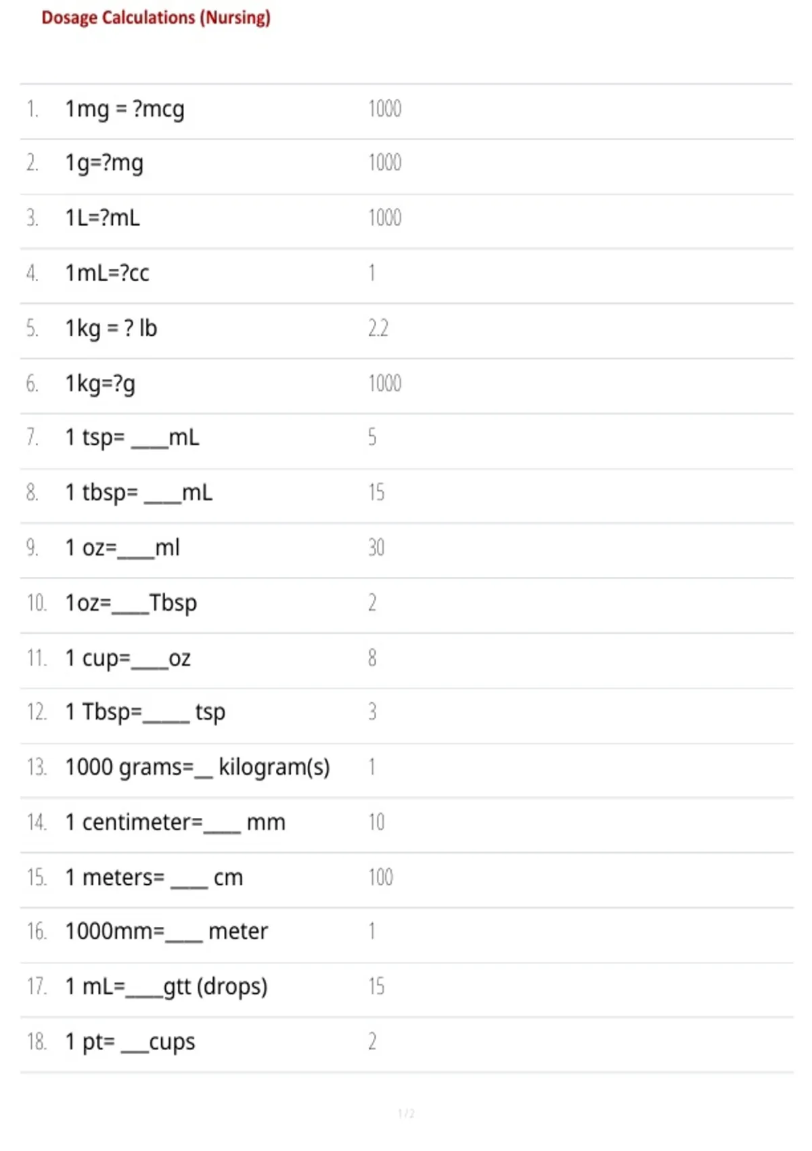Select the '1000mm=___ meter' question
The image size is (812, 1151).
(166, 932)
